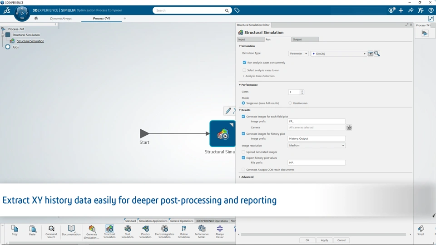Select Single run (save full results)
436x245 pixels.
click(x=243, y=103)
